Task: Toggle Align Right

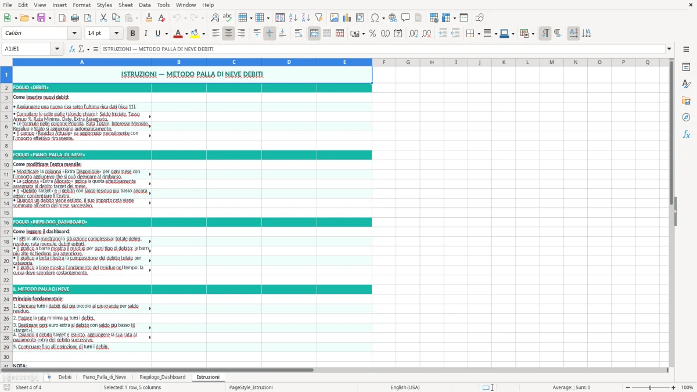Action: (241, 34)
